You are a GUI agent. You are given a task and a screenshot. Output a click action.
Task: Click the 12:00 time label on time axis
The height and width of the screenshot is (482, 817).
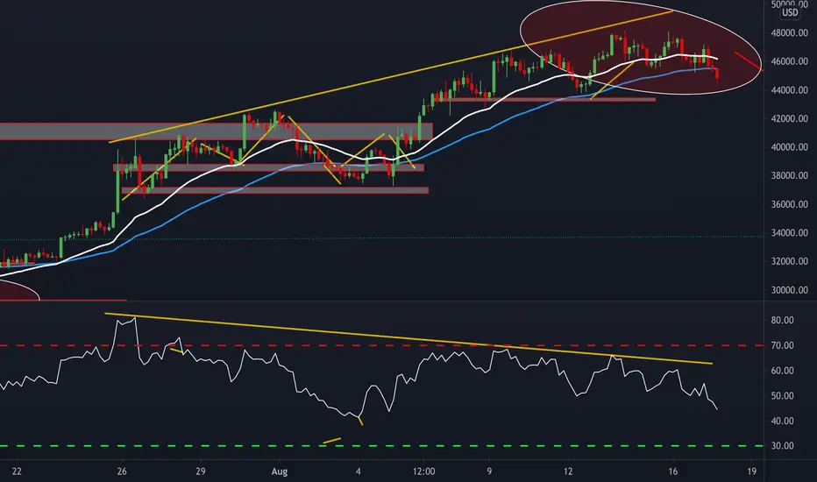pyautogui.click(x=423, y=471)
